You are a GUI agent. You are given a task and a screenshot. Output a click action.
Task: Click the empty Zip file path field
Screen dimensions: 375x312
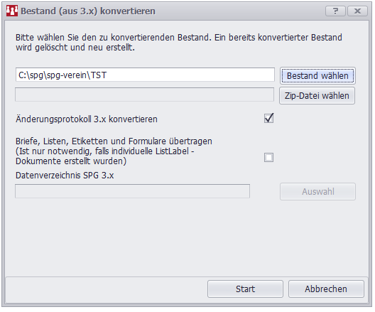click(x=144, y=95)
